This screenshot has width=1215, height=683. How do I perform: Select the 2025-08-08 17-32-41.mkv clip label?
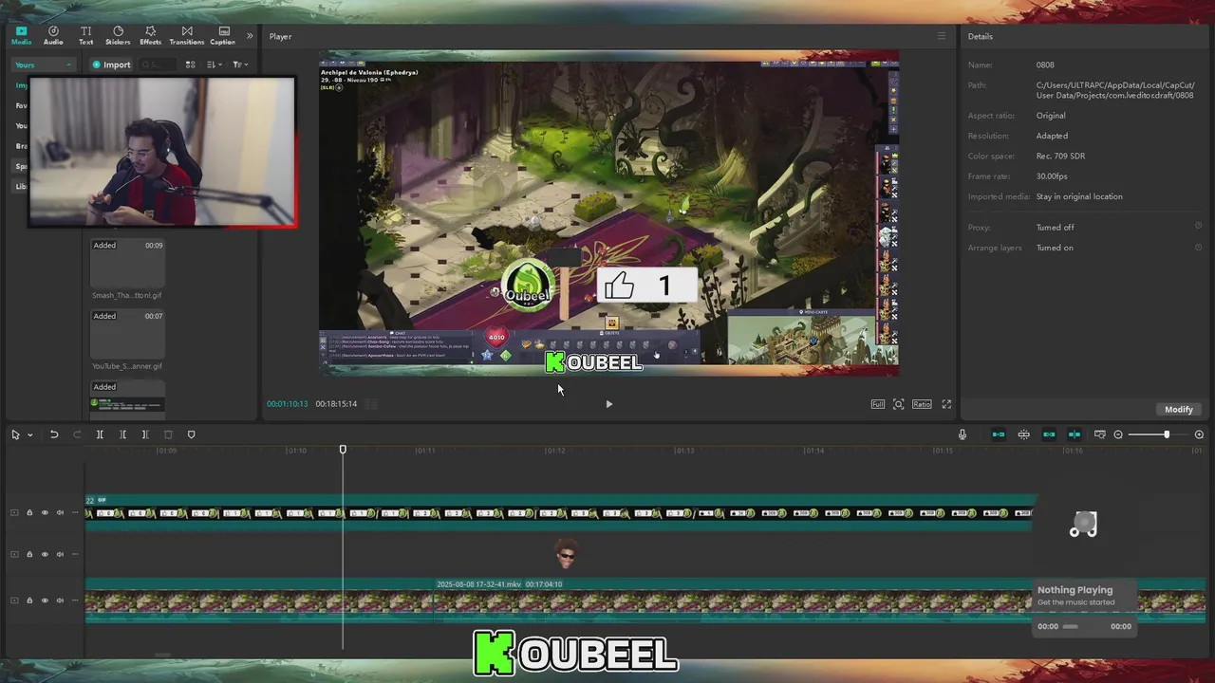(478, 584)
